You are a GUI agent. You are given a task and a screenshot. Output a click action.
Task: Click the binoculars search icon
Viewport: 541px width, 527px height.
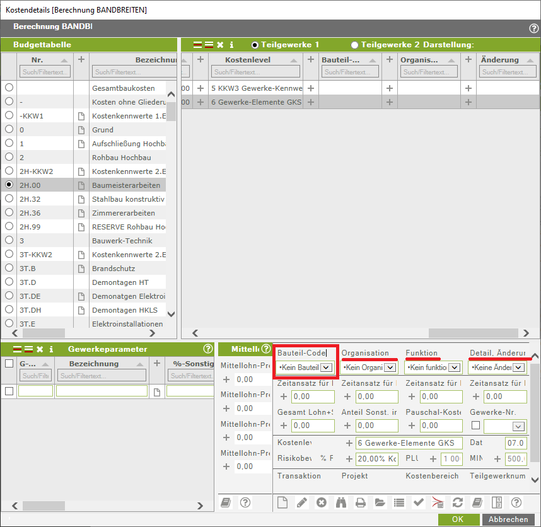(341, 502)
